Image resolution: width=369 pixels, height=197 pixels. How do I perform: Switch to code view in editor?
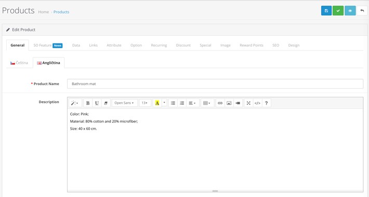pos(257,103)
